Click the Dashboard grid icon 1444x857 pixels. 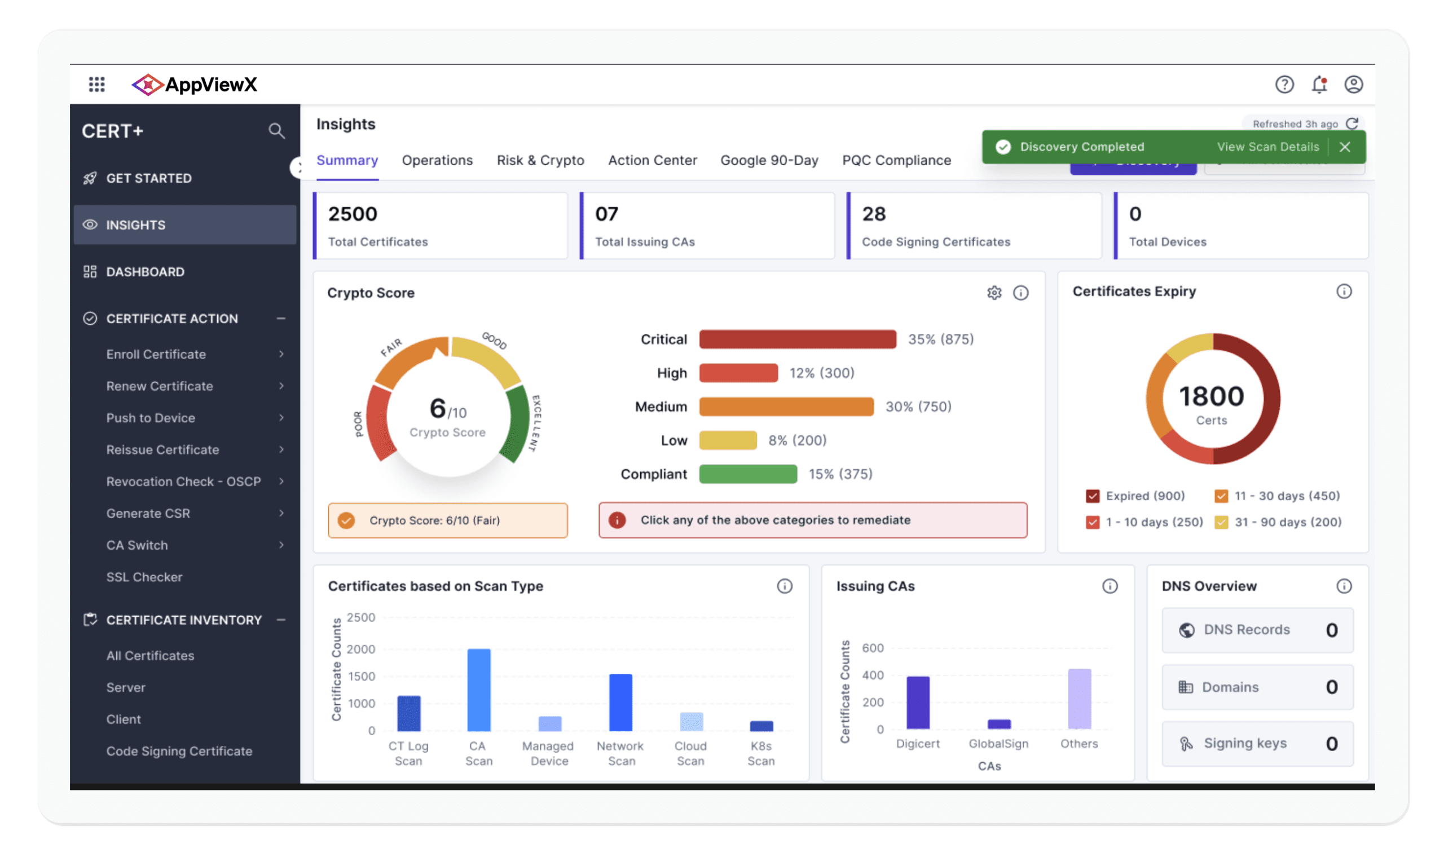pos(90,271)
